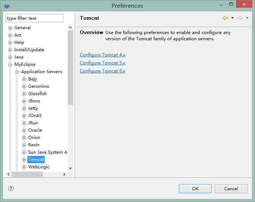
Task: Select Geronimo in the server list
Action: [x=39, y=86]
